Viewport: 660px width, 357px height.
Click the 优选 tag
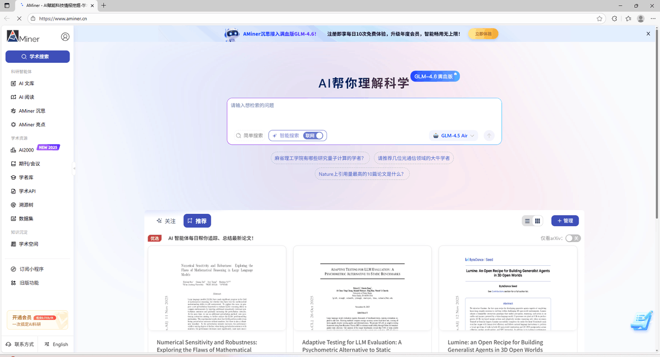click(155, 238)
